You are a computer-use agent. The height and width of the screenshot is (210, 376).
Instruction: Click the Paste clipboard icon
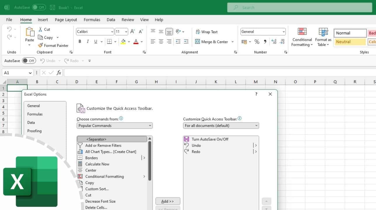pos(29,32)
